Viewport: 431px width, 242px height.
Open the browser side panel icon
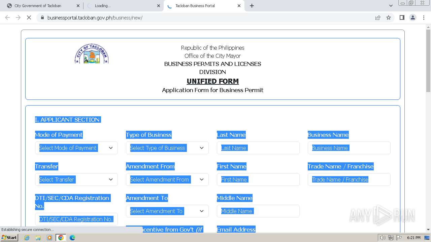click(402, 17)
